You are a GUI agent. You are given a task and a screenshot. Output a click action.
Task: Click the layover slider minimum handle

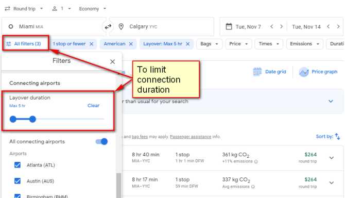pyautogui.click(x=13, y=119)
